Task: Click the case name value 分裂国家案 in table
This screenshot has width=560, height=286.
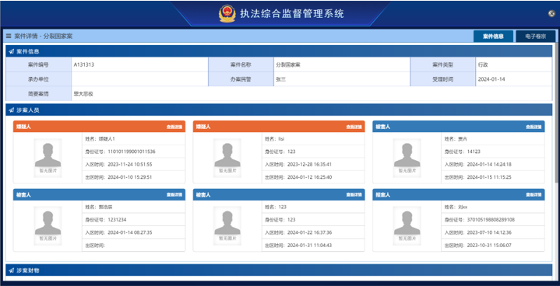Action: [288, 65]
